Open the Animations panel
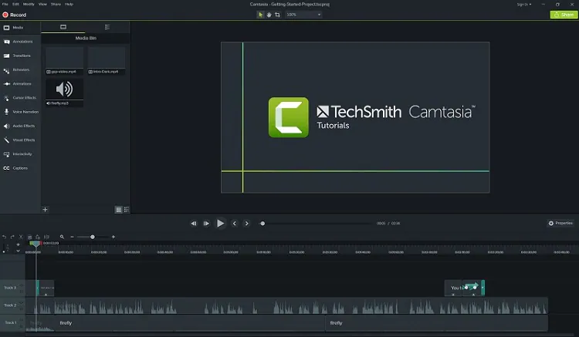Viewport: 579px width, 337px height. tap(20, 84)
